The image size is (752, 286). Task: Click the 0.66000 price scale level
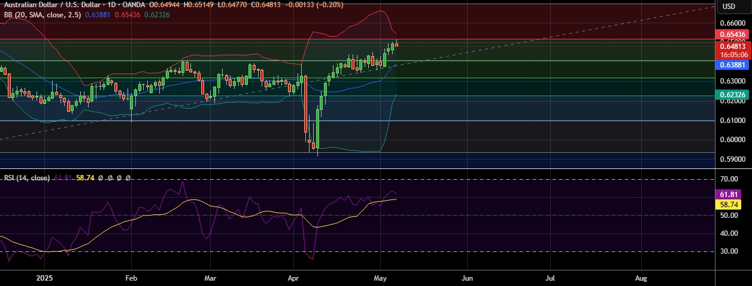pos(733,22)
